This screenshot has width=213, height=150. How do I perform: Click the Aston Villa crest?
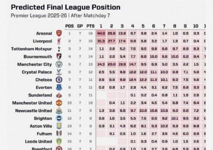point(59,126)
